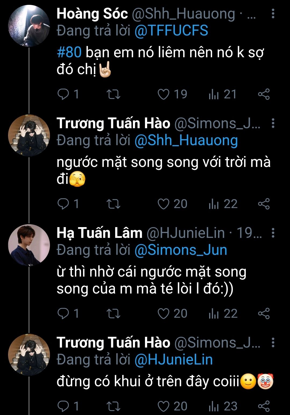
Task: Open more options on the last tweet
Action: point(273,342)
